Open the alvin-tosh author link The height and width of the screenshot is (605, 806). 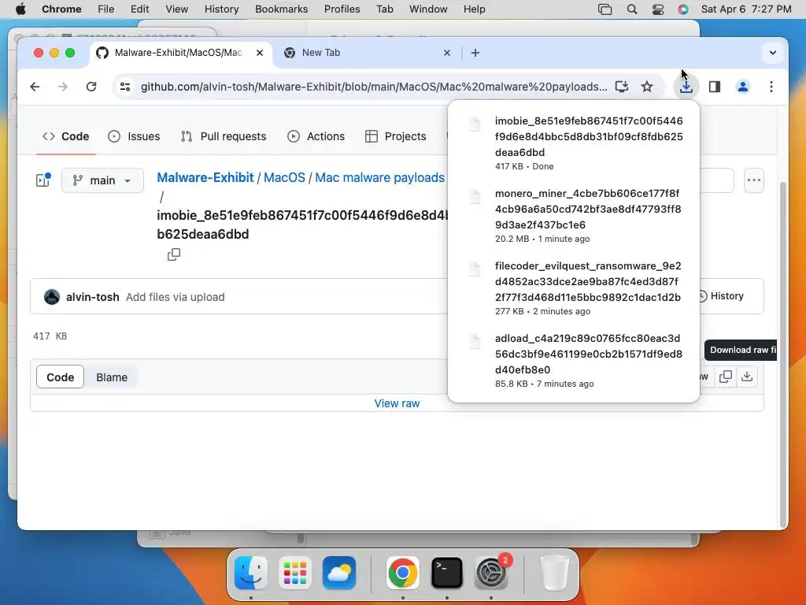pyautogui.click(x=93, y=297)
